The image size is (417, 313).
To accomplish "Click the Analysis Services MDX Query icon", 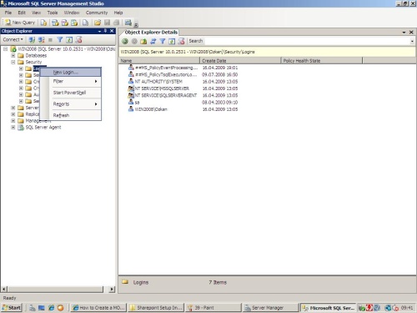I will point(55,23).
